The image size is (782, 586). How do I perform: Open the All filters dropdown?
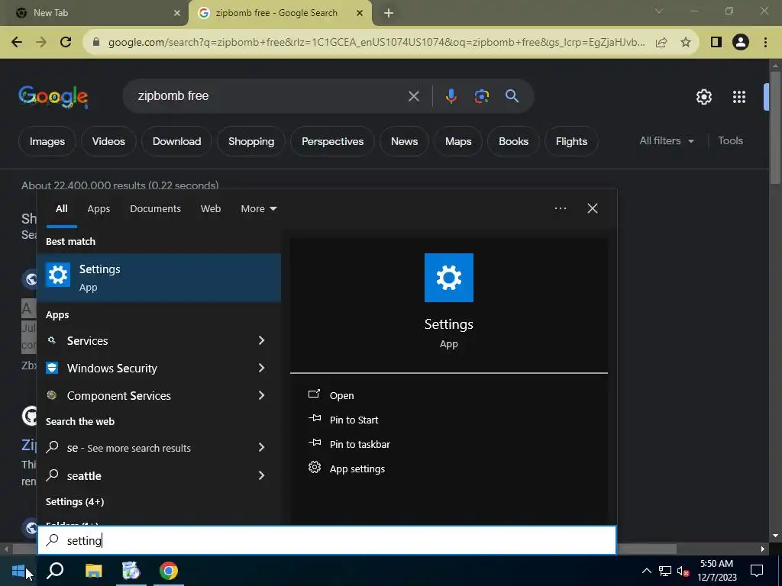(667, 141)
